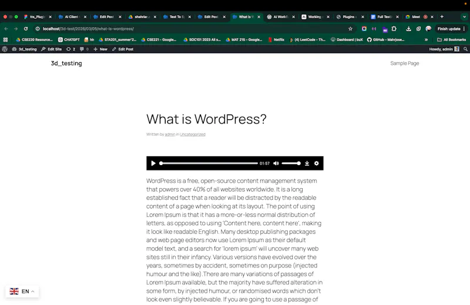Open the CHATGPT bookmark
The image size is (470, 305).
(69, 39)
